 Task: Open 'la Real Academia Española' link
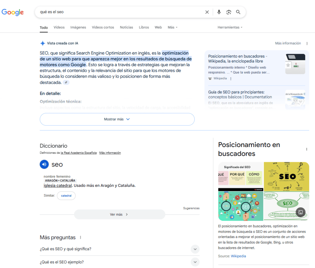[78, 153]
